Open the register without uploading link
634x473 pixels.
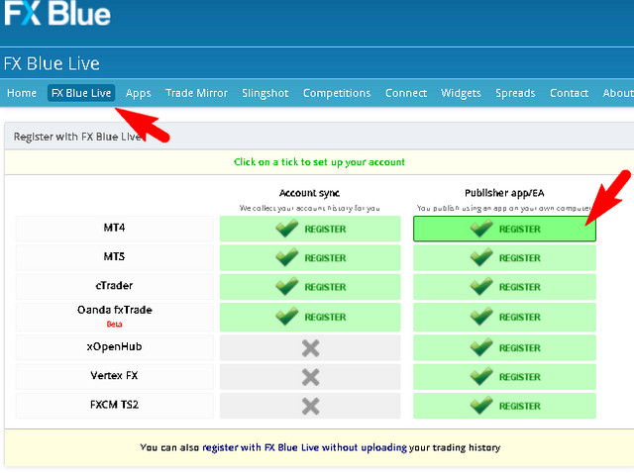pos(304,447)
